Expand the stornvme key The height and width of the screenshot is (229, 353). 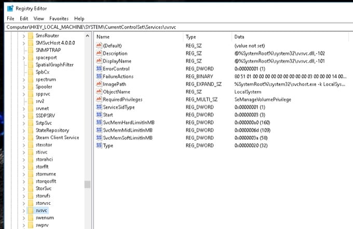(24, 174)
